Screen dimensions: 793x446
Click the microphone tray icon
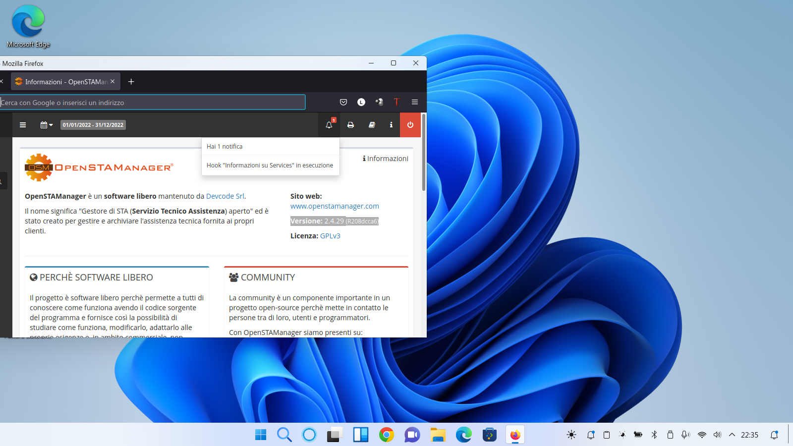click(x=685, y=435)
